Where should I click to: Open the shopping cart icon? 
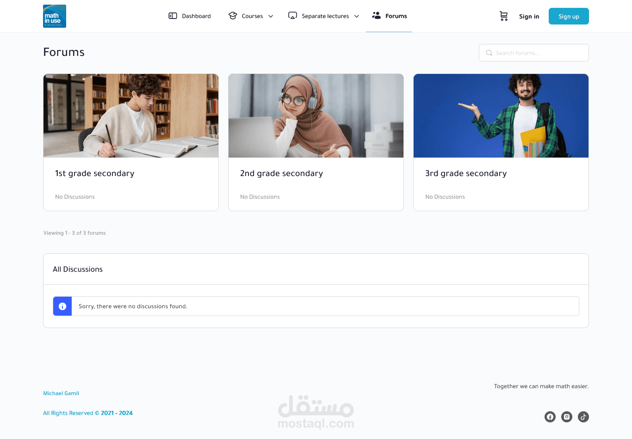point(504,16)
